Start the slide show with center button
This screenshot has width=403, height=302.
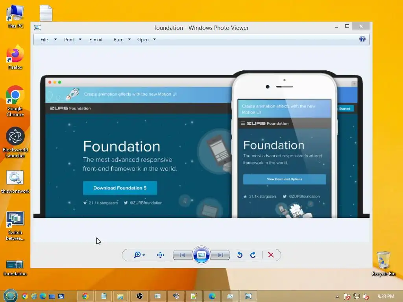click(201, 255)
